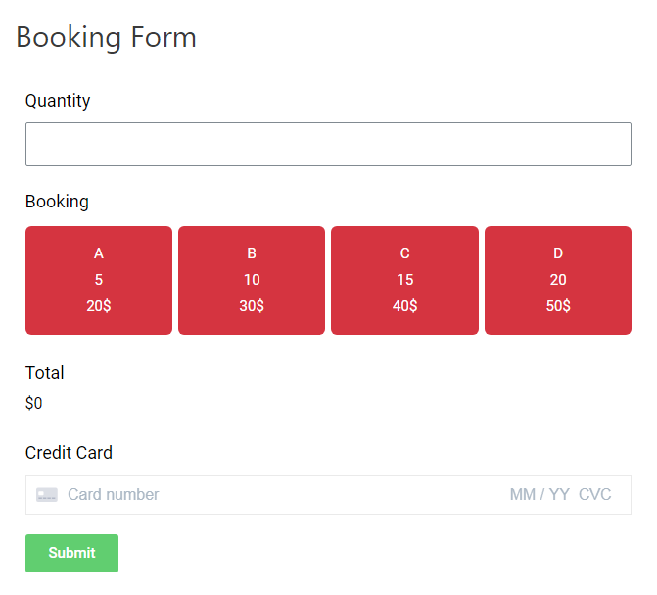The height and width of the screenshot is (595, 657).
Task: Click the $0 total amount
Action: [34, 403]
